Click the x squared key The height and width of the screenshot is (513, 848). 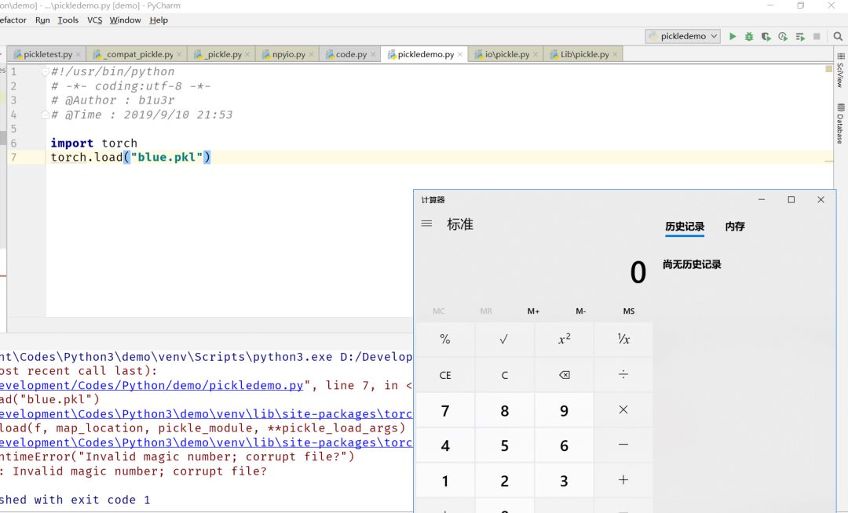564,339
